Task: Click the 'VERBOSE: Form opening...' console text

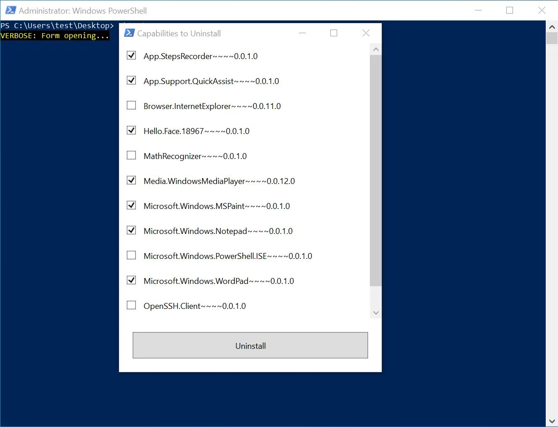Action: (55, 36)
